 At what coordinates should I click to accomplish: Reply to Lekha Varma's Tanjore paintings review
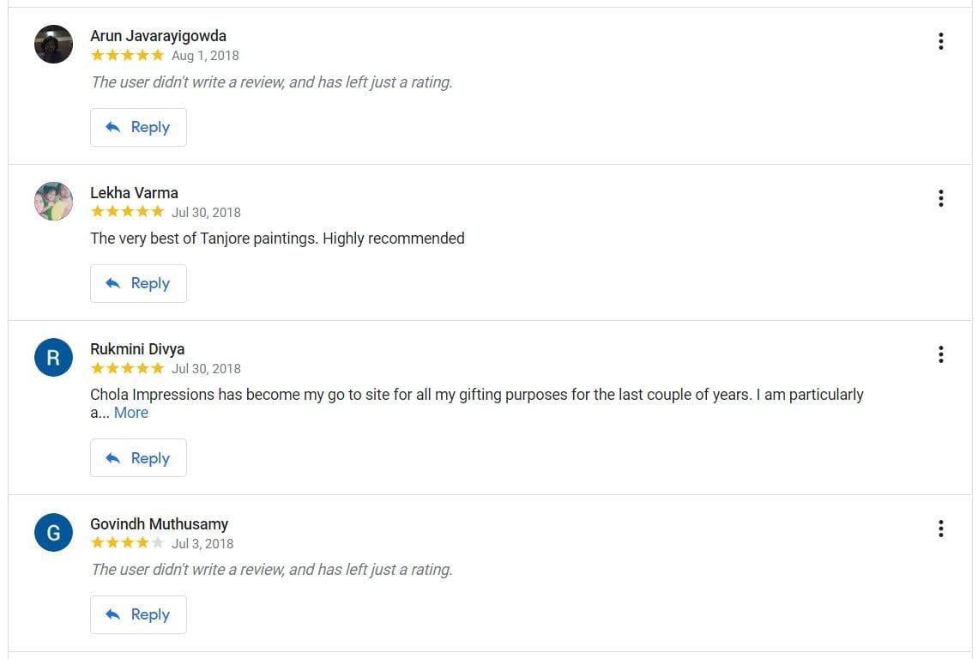[x=138, y=283]
